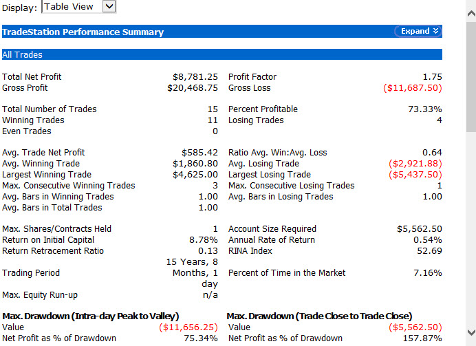Select Gross Loss value ($11,687.50)
The image size is (476, 346).
(413, 88)
